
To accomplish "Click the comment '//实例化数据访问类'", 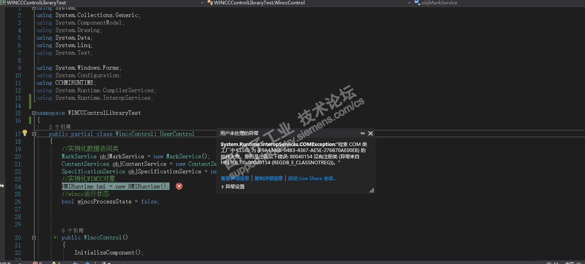I will [x=90, y=149].
